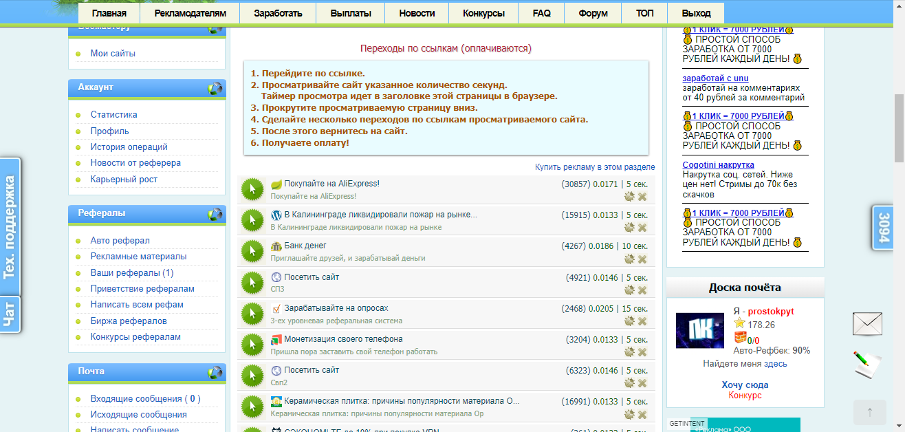Click the green cursor button for Зарабатывайте на опросах
Screen dimensions: 905x432
click(x=253, y=314)
